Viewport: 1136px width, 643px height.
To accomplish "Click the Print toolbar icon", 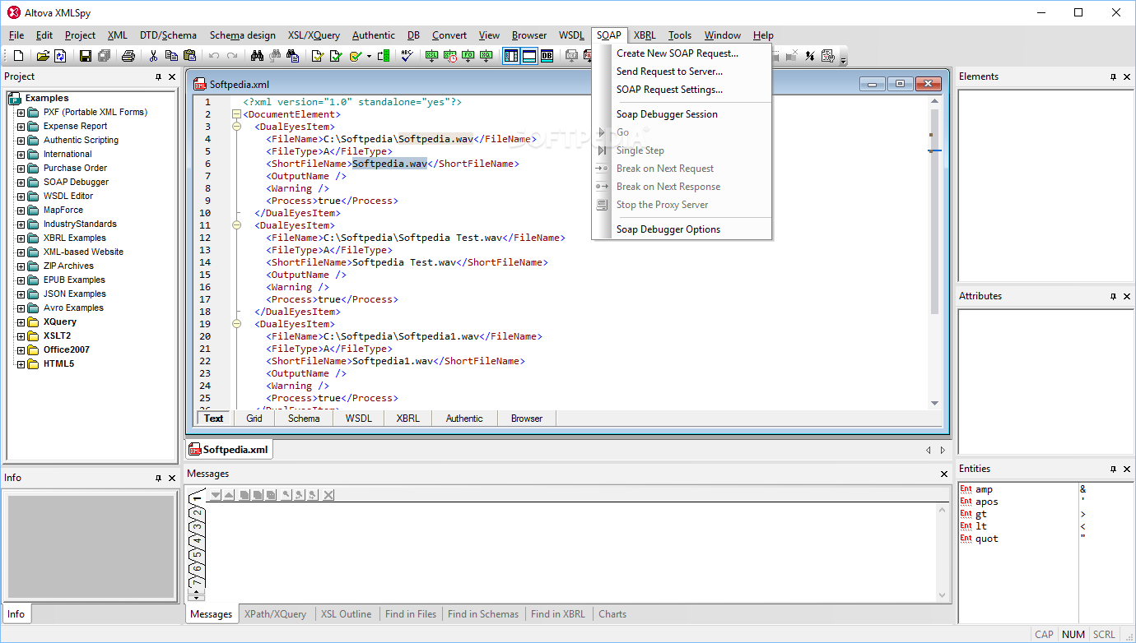I will click(x=128, y=56).
